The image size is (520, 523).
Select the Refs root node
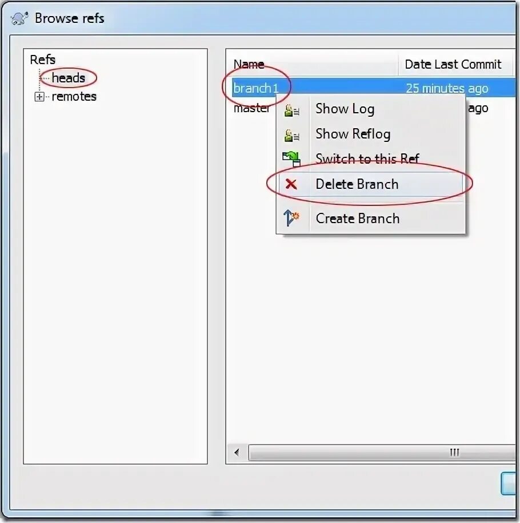tap(43, 60)
